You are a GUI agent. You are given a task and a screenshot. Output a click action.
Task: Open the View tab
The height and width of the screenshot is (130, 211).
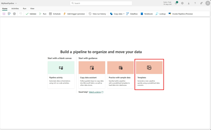[x=32, y=8]
